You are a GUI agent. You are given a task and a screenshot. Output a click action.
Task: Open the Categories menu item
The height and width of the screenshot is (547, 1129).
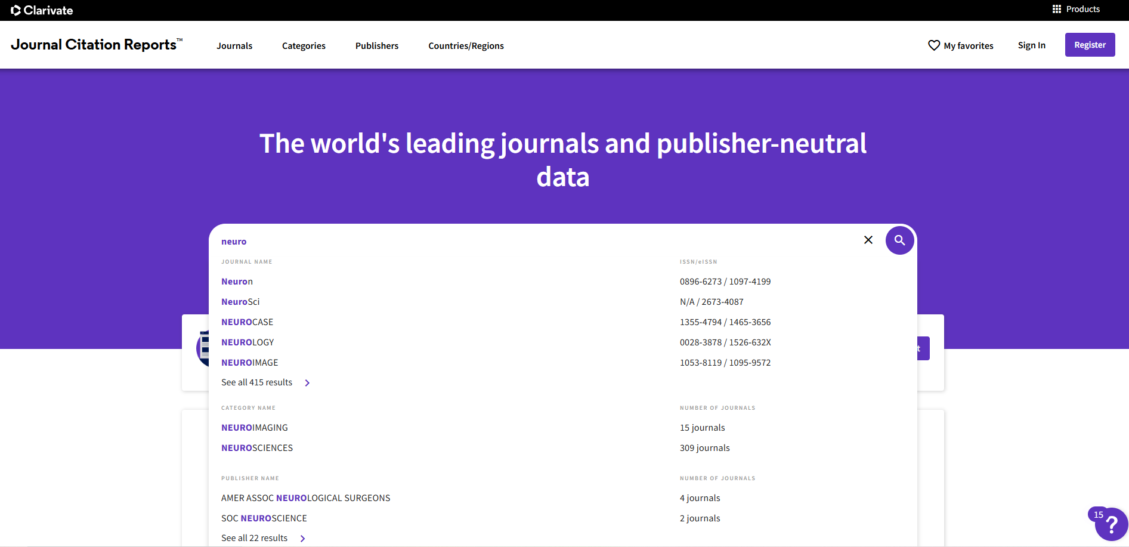[x=304, y=46]
